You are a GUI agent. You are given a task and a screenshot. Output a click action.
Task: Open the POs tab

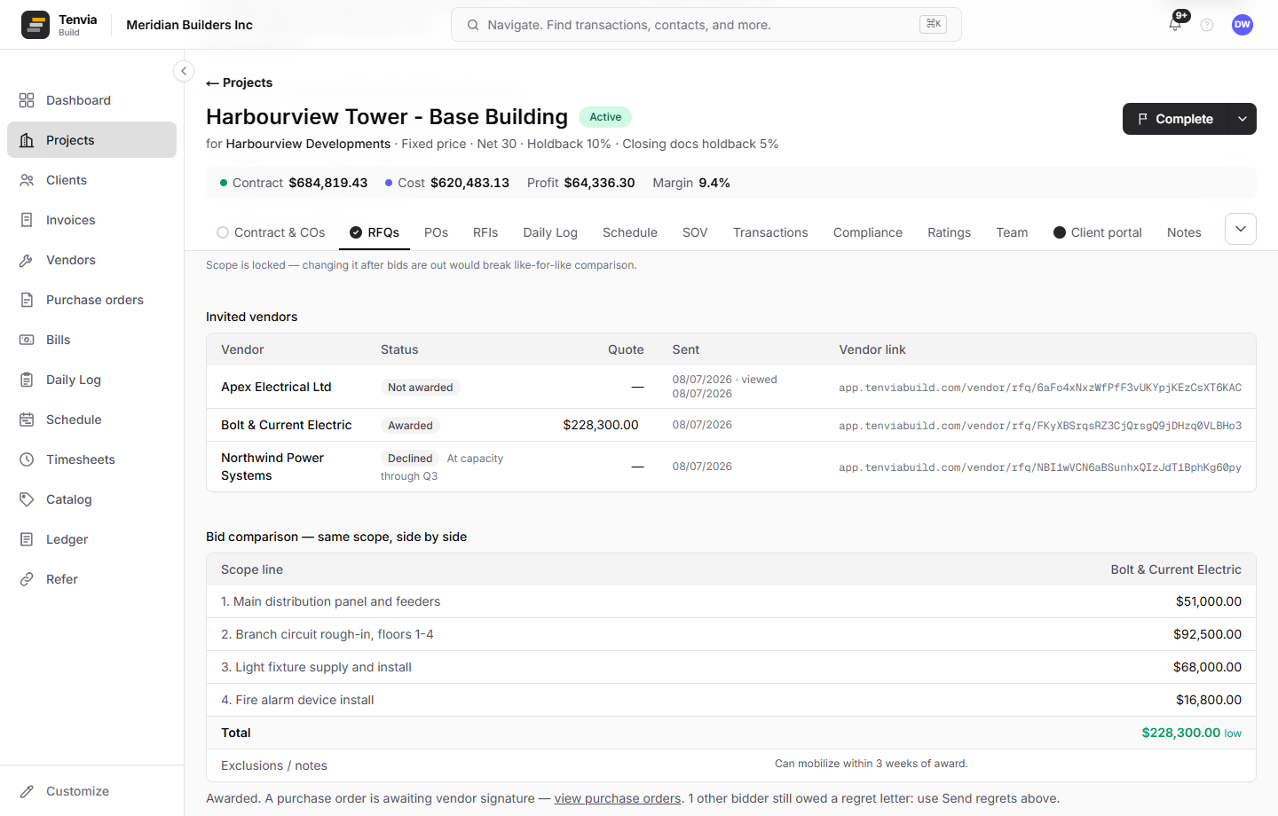[x=436, y=232]
